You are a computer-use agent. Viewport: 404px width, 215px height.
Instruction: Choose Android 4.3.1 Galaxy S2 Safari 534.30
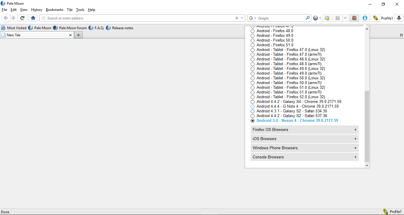tap(252, 111)
